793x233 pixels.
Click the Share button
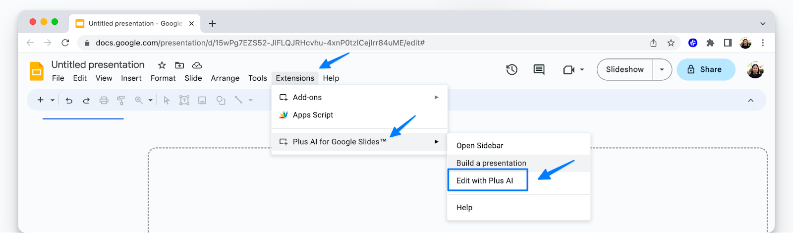pyautogui.click(x=706, y=69)
